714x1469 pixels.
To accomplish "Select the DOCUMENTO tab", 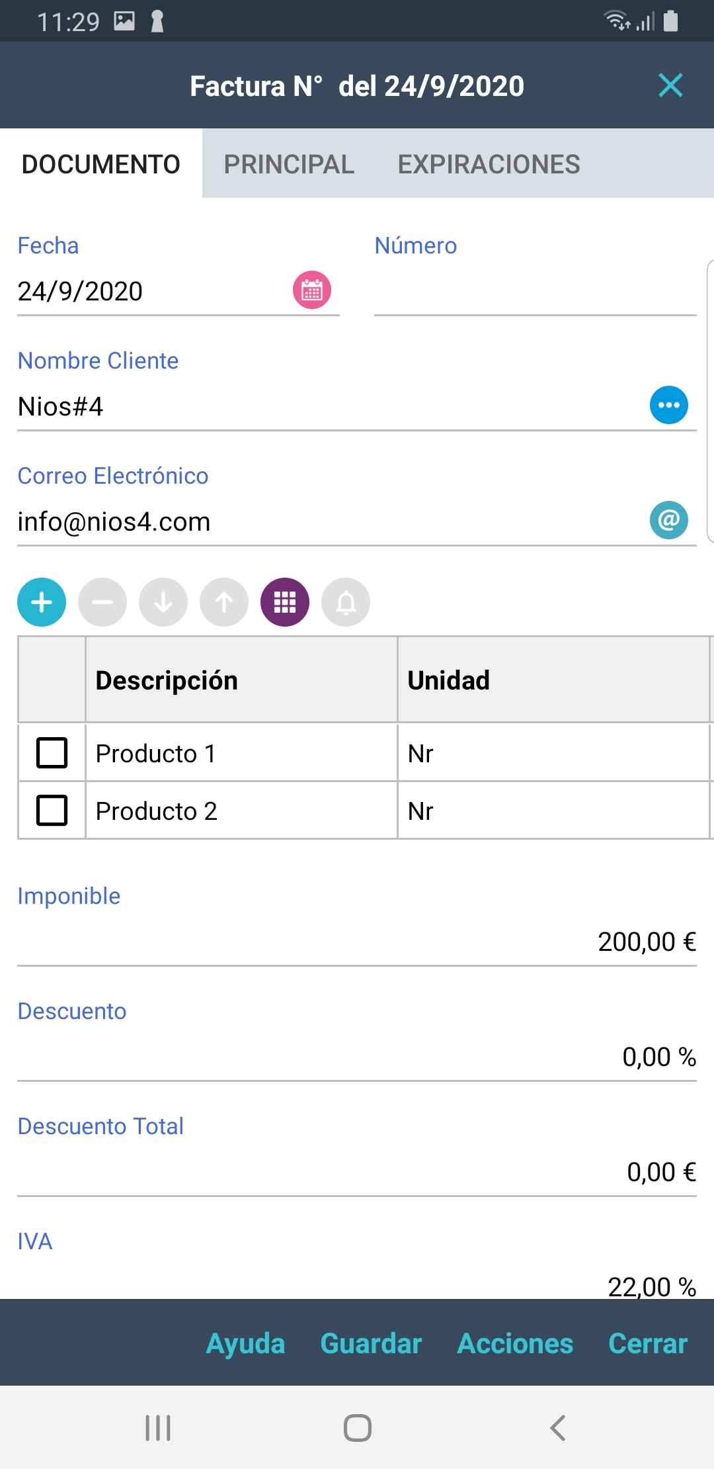I will coord(101,164).
